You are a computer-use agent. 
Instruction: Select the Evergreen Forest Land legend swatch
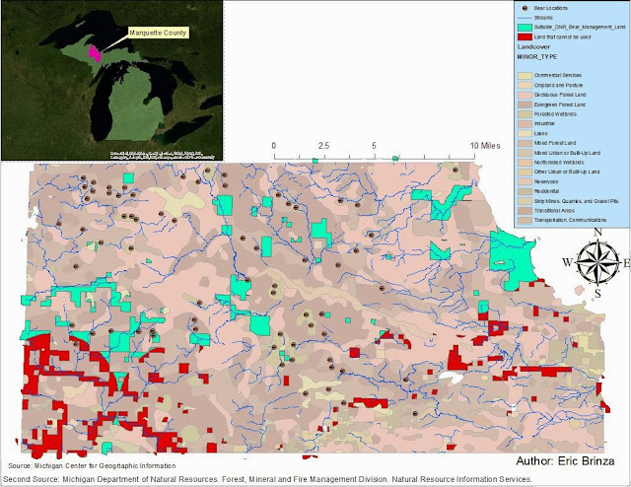pos(525,104)
